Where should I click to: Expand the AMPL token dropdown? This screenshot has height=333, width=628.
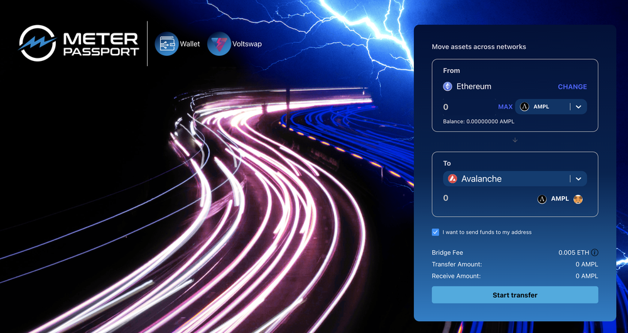tap(578, 107)
